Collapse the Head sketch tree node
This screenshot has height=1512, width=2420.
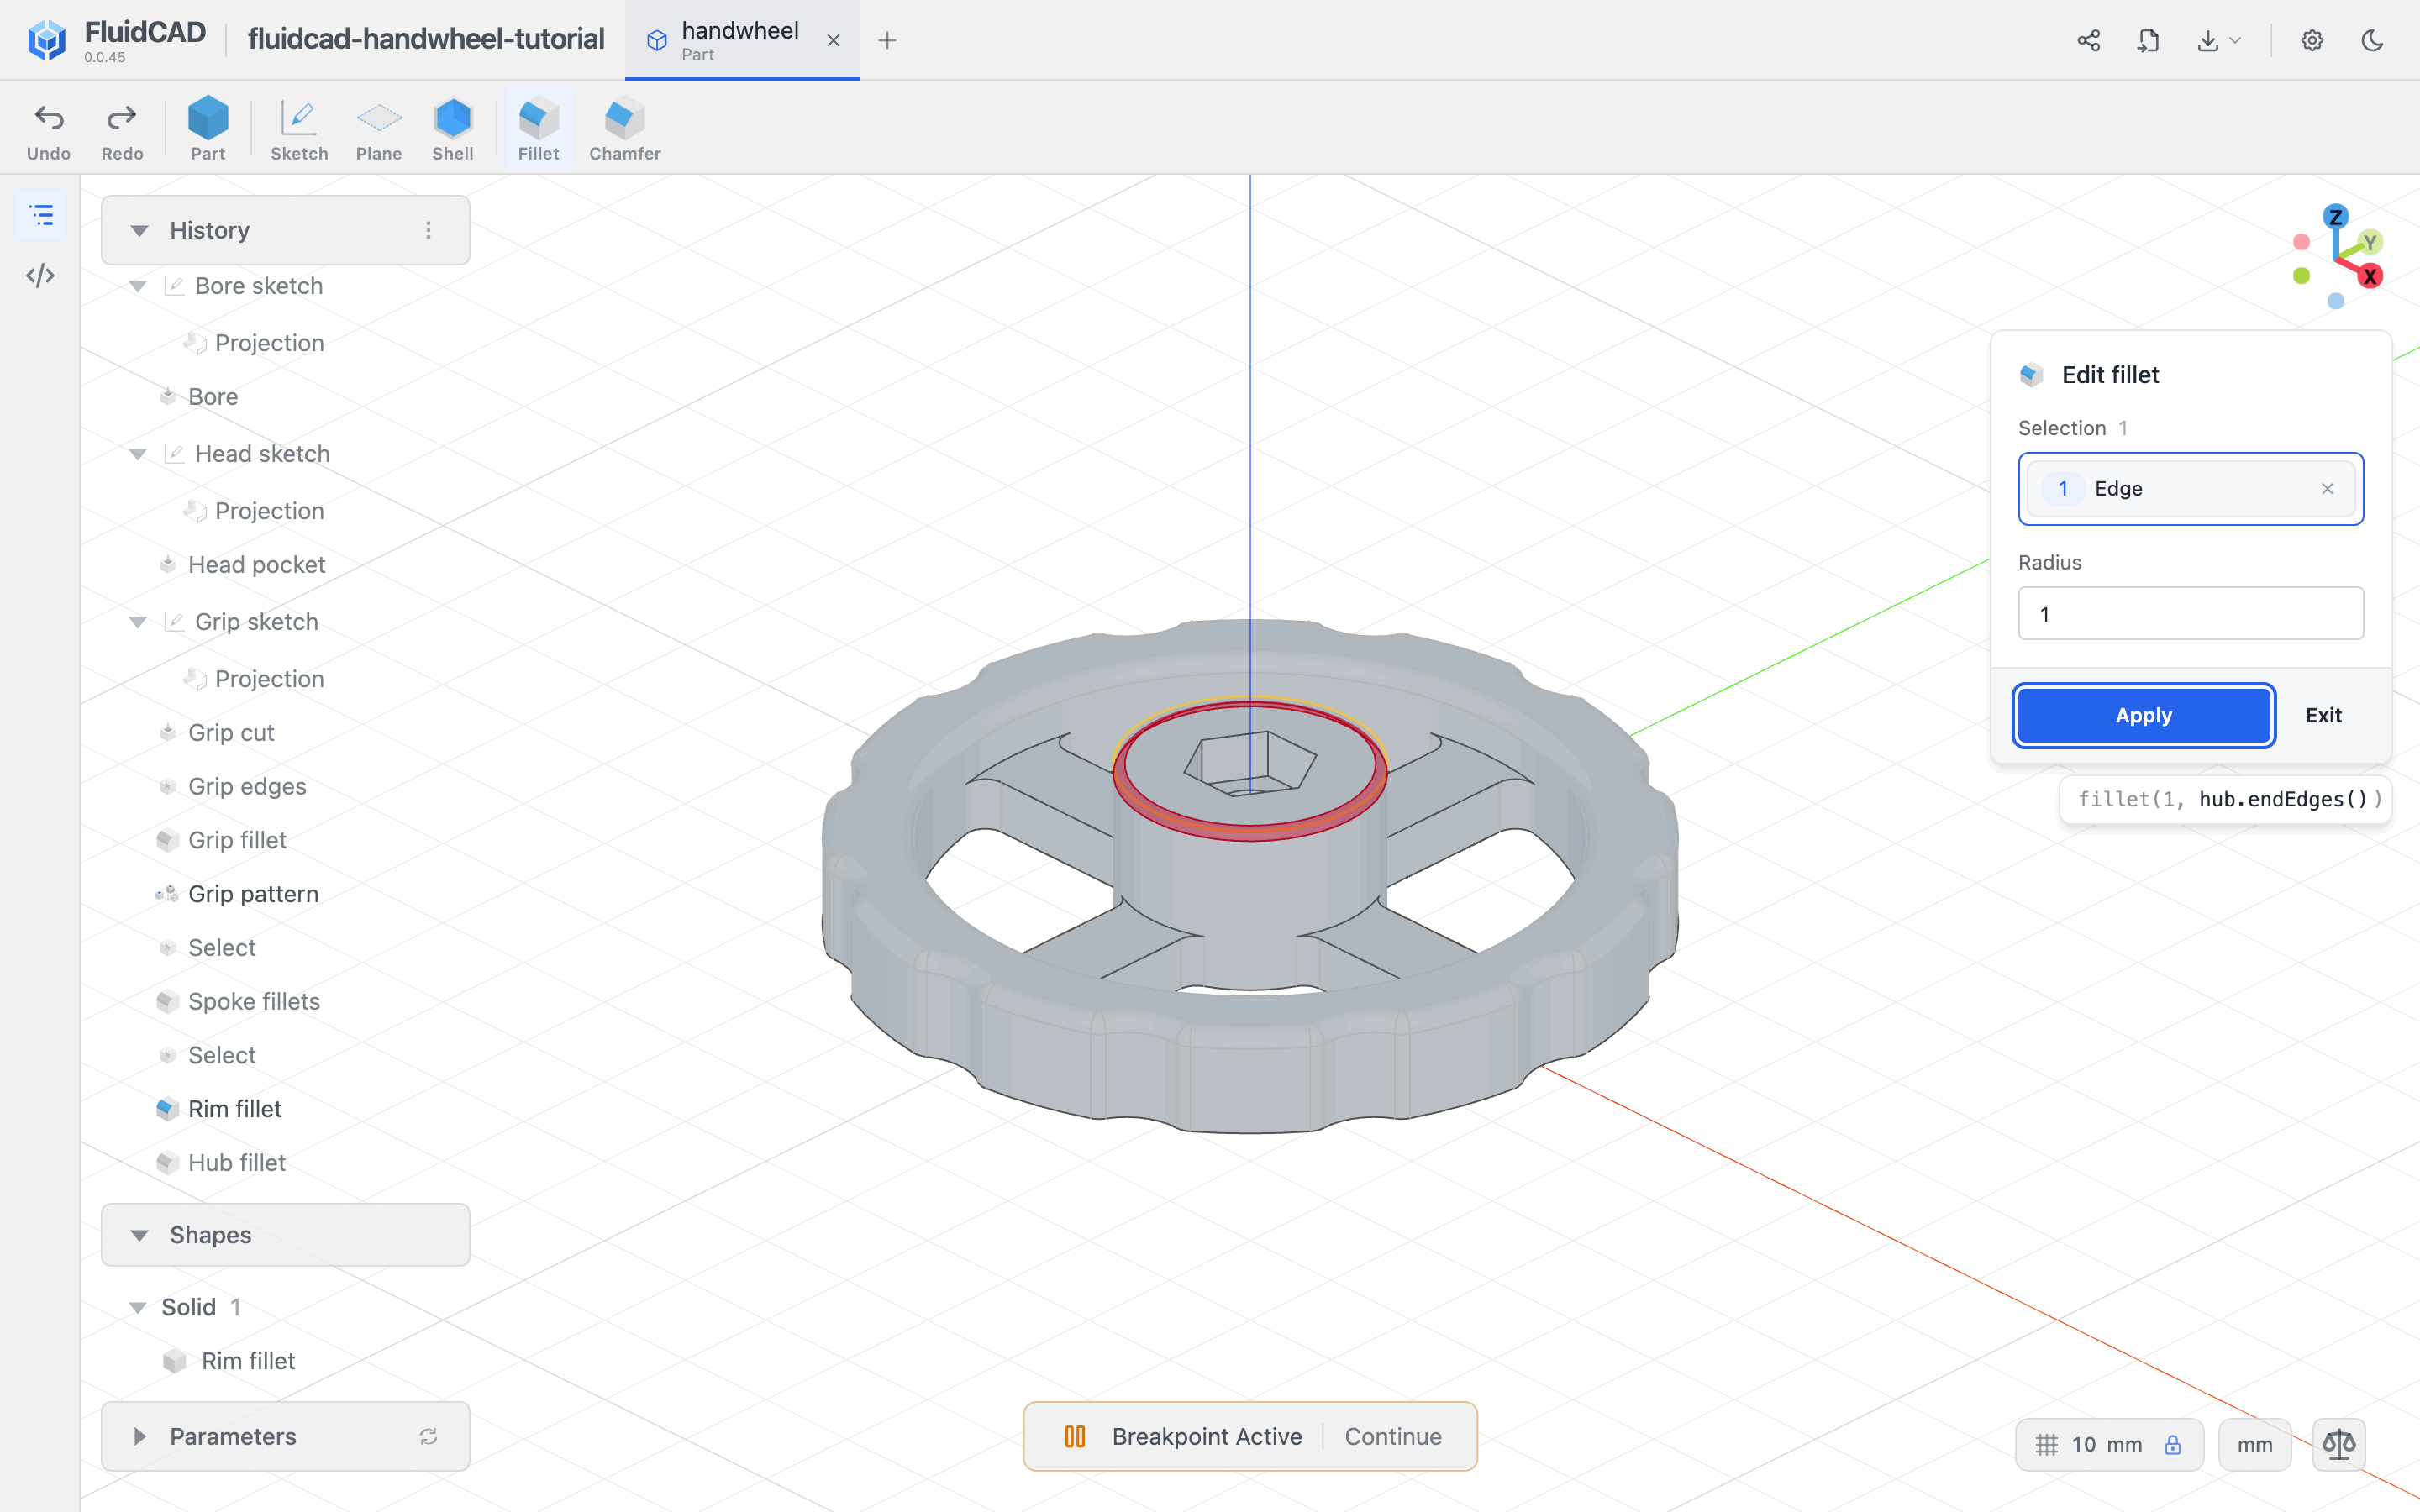point(138,454)
